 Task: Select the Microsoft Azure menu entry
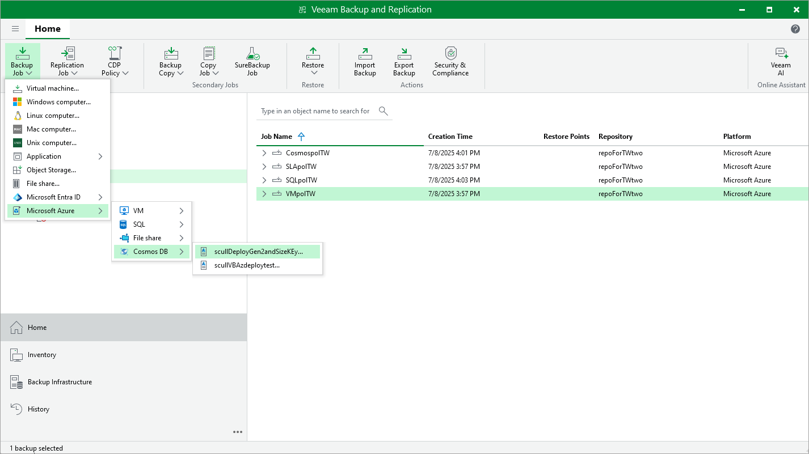coord(57,211)
